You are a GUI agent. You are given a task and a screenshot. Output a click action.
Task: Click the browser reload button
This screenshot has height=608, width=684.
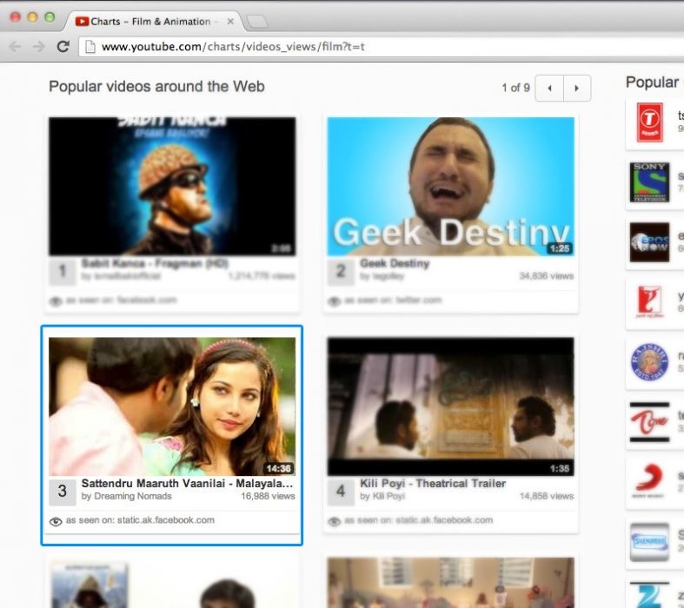point(63,47)
